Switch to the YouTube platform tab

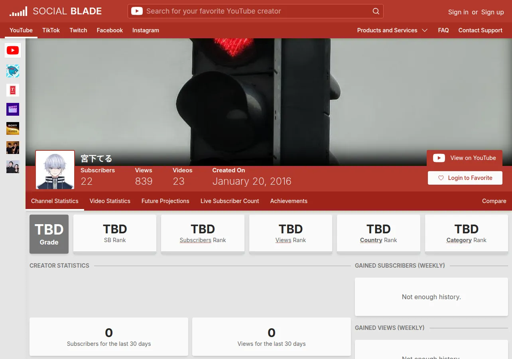click(x=21, y=30)
